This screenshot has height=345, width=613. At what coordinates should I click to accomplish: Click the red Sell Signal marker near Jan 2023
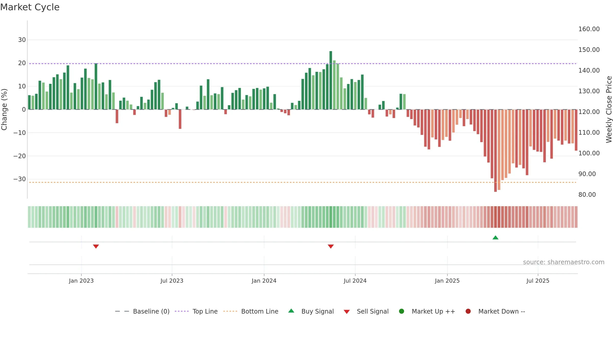click(x=96, y=246)
